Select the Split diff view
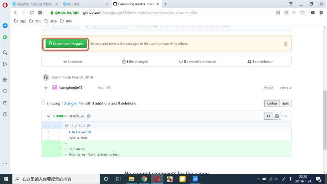Image resolution: width=327 pixels, height=184 pixels. [x=286, y=104]
